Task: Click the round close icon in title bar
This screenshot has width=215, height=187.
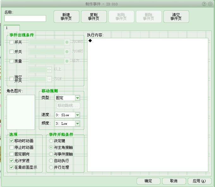Action: click(x=210, y=4)
